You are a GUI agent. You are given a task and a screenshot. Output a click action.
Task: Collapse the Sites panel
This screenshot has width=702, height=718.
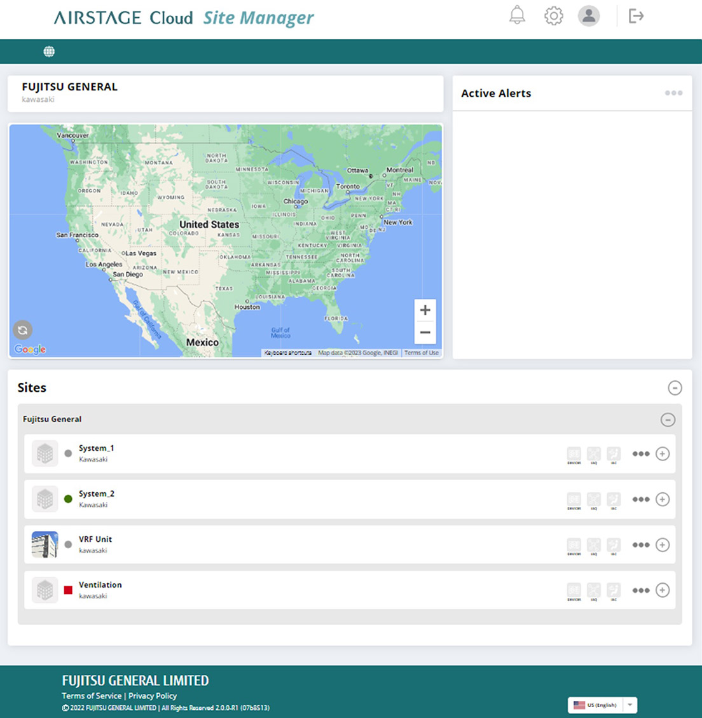click(x=675, y=388)
